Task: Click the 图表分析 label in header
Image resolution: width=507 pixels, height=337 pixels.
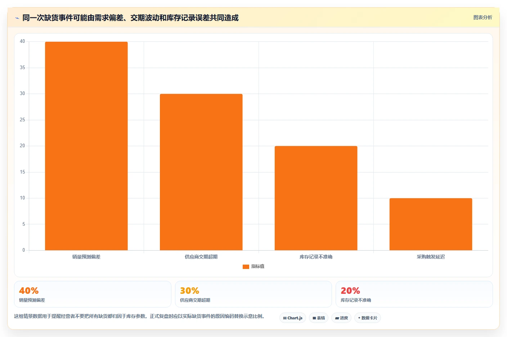Action: pos(483,17)
